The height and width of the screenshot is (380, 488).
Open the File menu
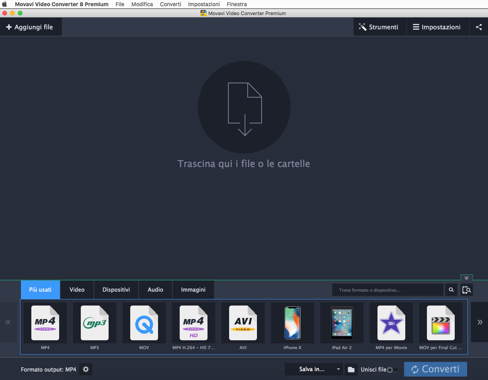[120, 4]
